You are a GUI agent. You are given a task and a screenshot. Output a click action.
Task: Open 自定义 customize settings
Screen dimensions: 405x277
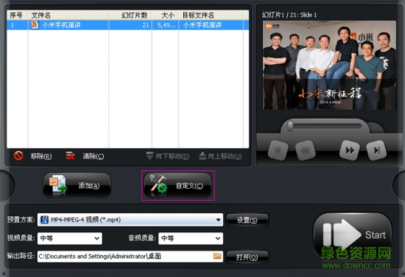pos(178,185)
